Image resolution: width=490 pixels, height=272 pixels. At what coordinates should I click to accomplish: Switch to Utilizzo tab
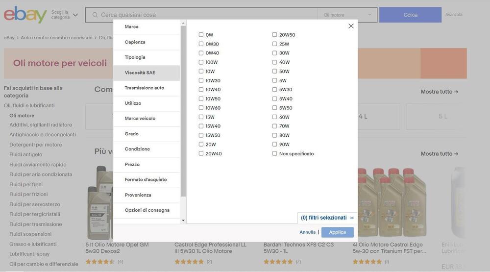pyautogui.click(x=147, y=103)
